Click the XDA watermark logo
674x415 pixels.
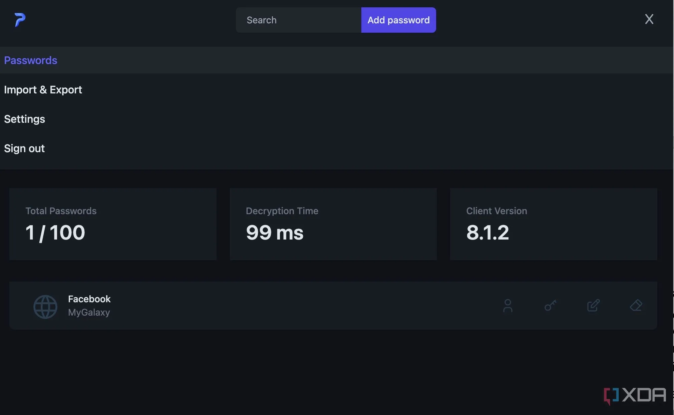click(x=635, y=396)
